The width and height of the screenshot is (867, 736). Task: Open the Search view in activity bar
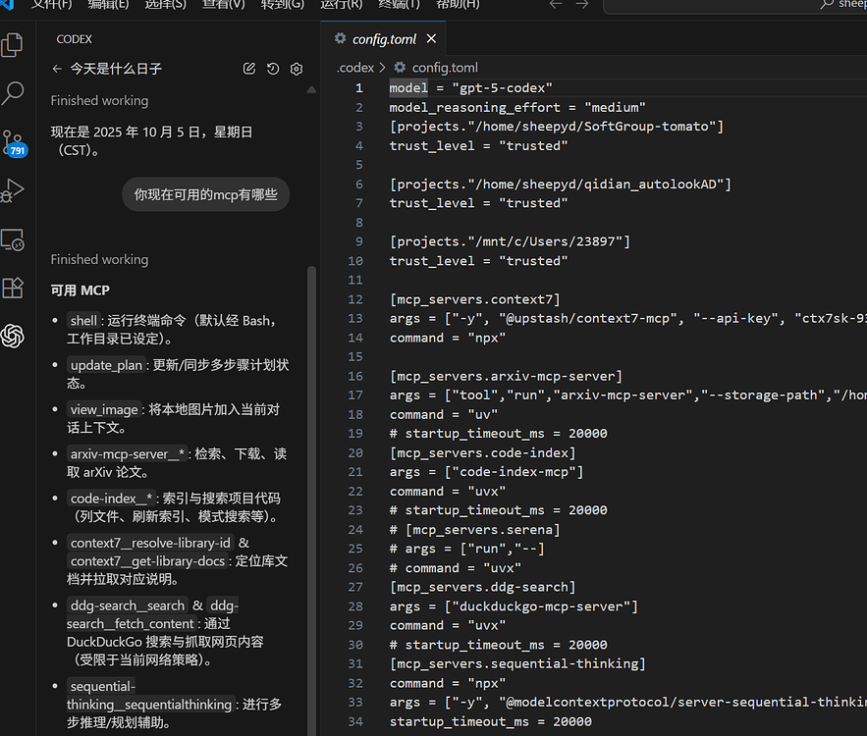point(12,93)
